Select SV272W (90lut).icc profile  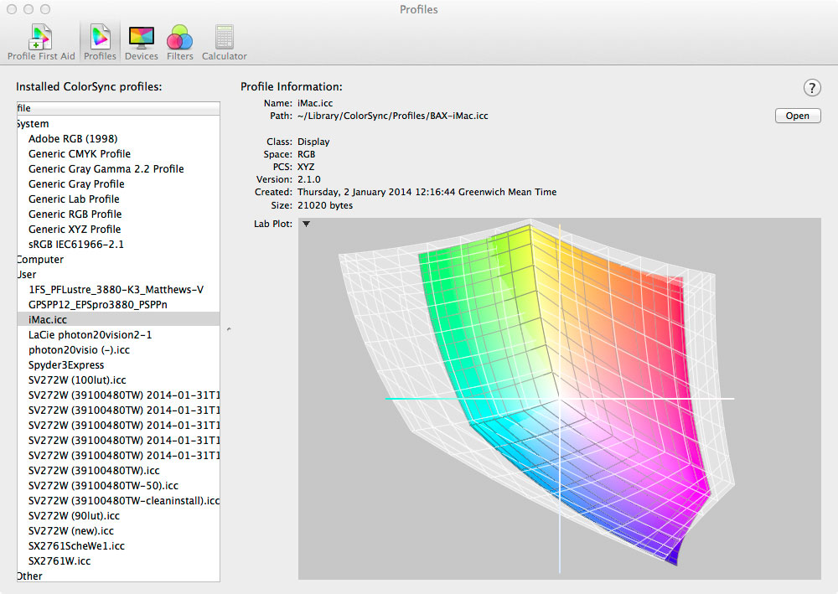click(118, 515)
